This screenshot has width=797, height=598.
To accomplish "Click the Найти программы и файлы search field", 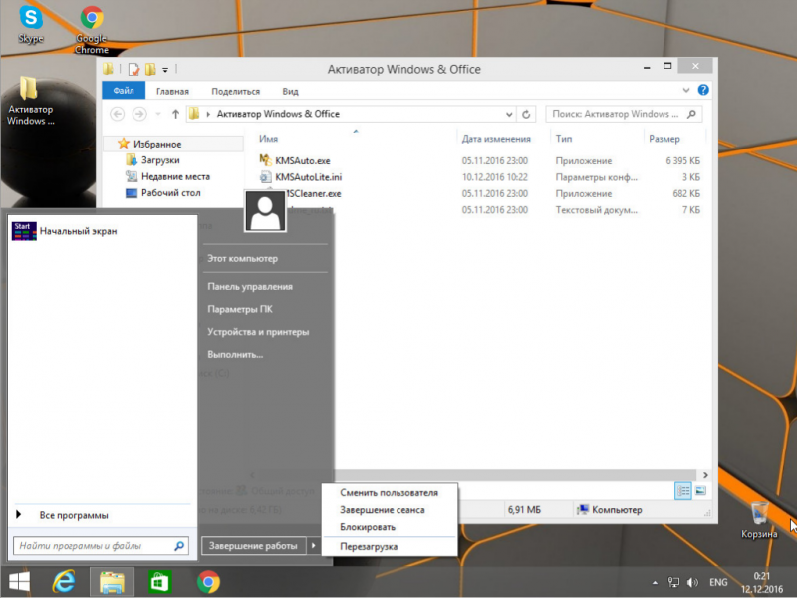I will coord(102,546).
